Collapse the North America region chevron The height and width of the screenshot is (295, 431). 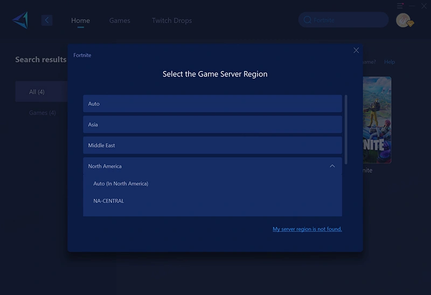pyautogui.click(x=332, y=166)
